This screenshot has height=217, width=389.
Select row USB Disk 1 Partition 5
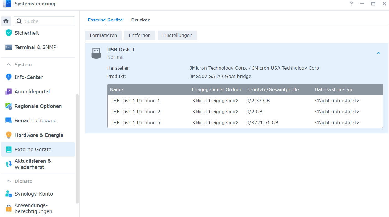[x=245, y=123]
